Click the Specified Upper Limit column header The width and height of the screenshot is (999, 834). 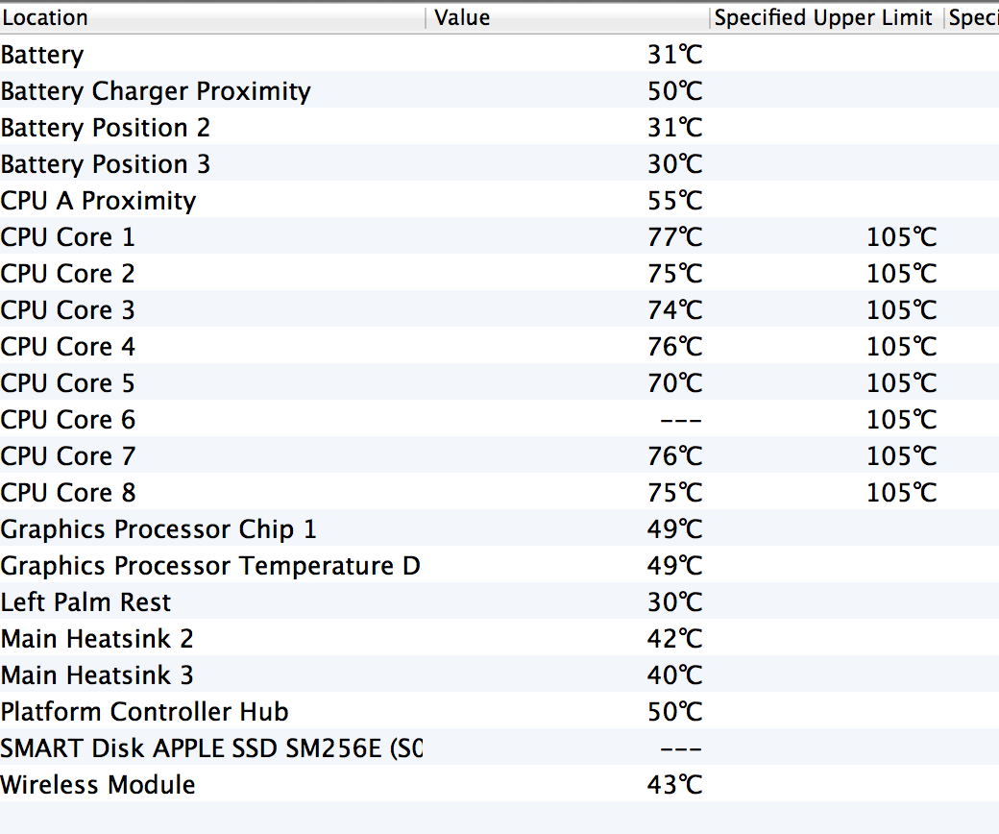tap(826, 18)
